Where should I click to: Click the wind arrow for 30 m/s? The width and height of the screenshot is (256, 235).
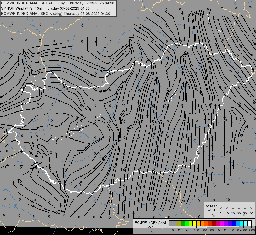(x=239, y=207)
